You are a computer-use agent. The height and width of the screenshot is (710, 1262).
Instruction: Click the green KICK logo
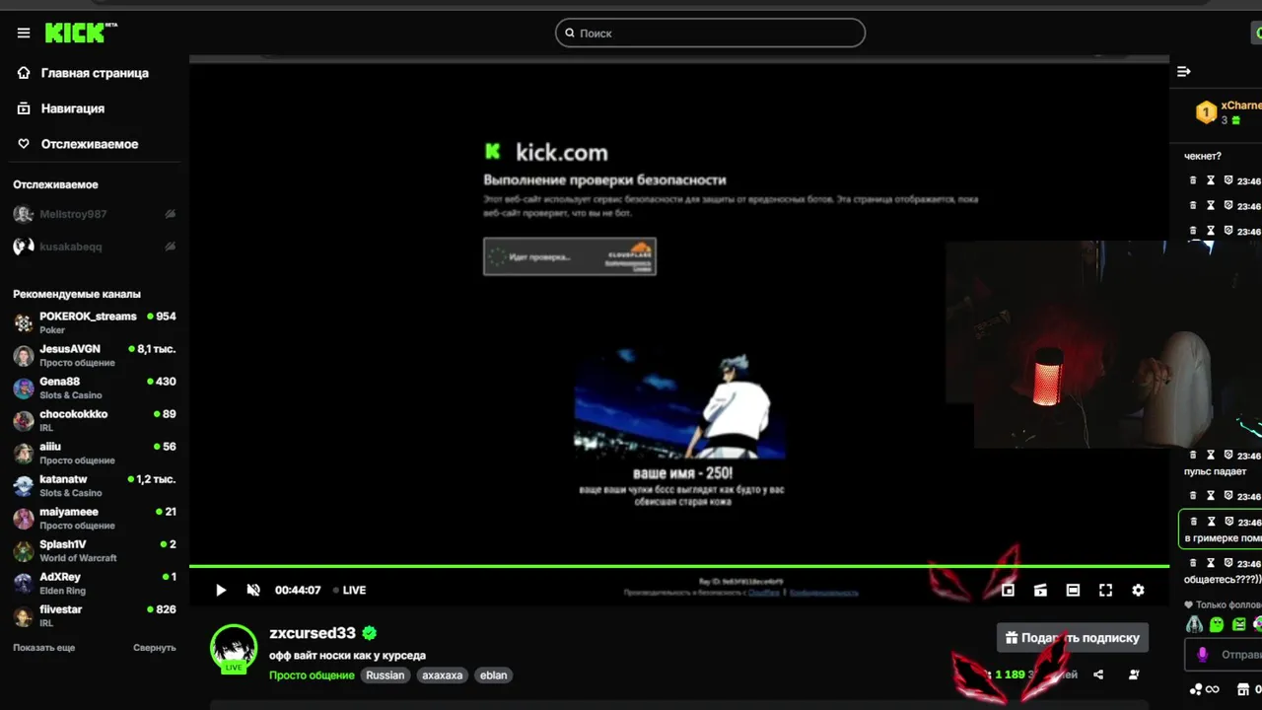(x=81, y=33)
